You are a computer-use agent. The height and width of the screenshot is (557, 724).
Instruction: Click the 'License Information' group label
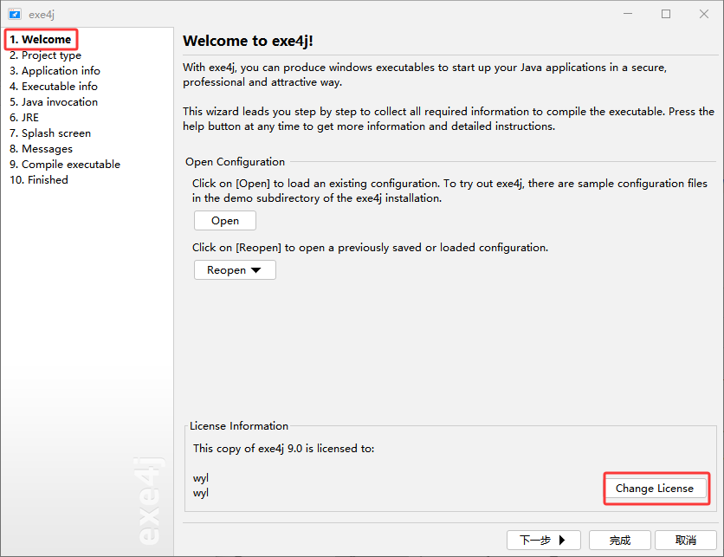239,426
